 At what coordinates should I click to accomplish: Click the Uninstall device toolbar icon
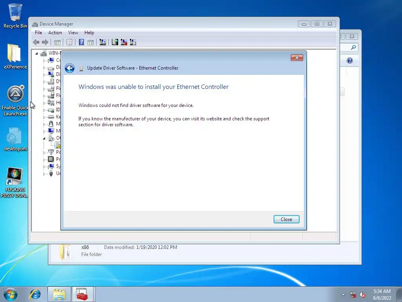pyautogui.click(x=124, y=42)
